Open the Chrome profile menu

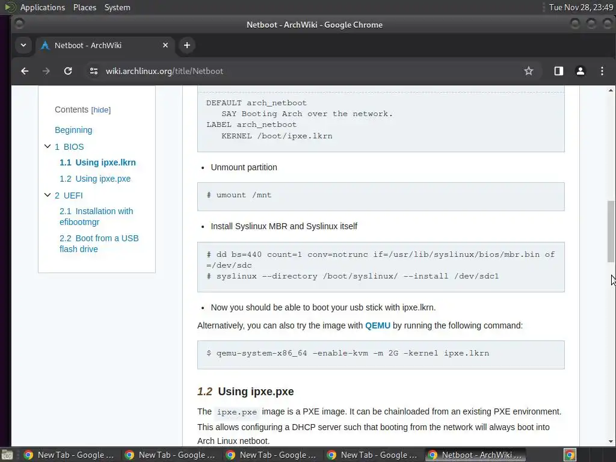[x=581, y=71]
